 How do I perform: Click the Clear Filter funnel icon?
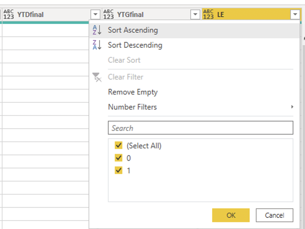[97, 77]
